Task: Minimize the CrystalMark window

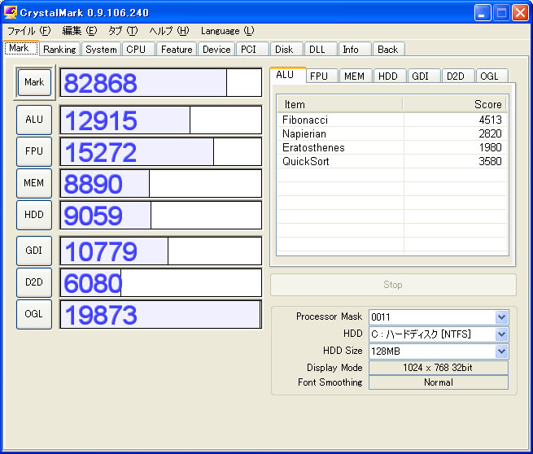Action: click(483, 13)
